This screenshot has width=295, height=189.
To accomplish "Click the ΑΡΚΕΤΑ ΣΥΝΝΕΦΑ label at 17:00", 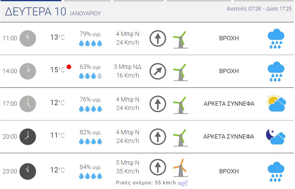I will pyautogui.click(x=229, y=104).
